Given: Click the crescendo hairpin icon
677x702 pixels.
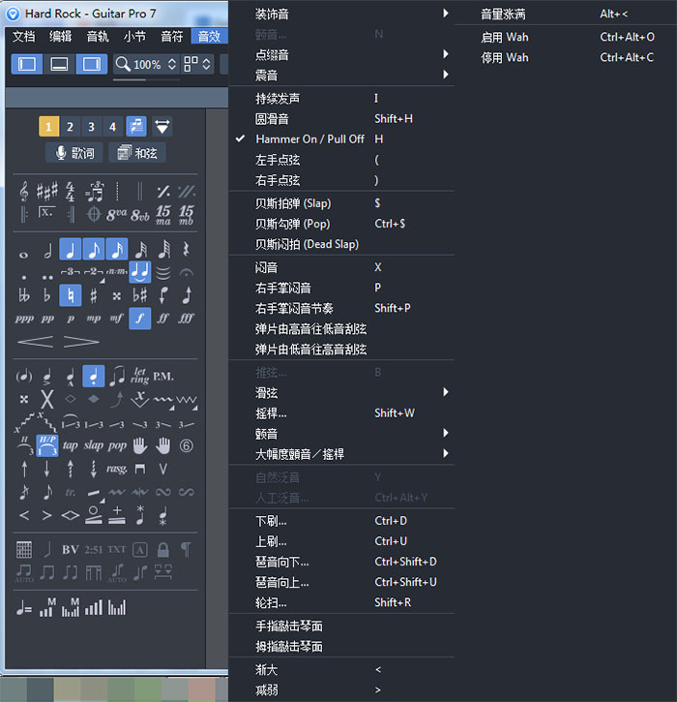Looking at the screenshot, I should 36,342.
